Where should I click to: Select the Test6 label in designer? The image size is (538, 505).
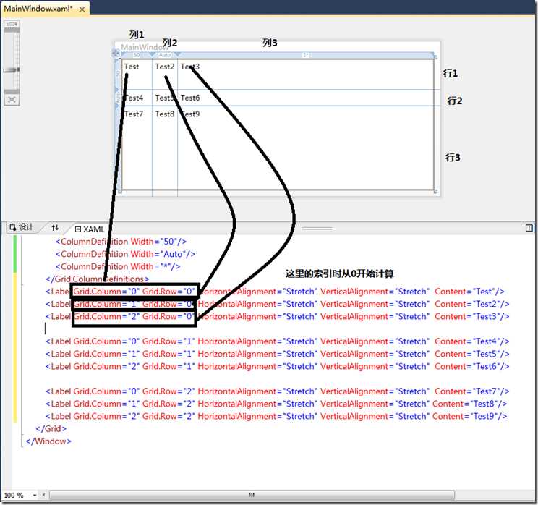pos(190,98)
